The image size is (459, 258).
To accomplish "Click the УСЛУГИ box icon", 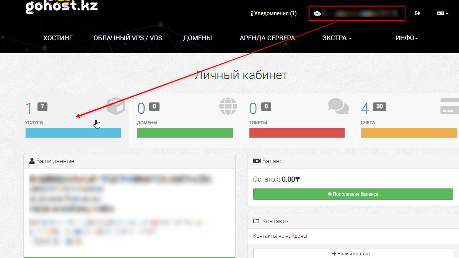I will pyautogui.click(x=116, y=106).
